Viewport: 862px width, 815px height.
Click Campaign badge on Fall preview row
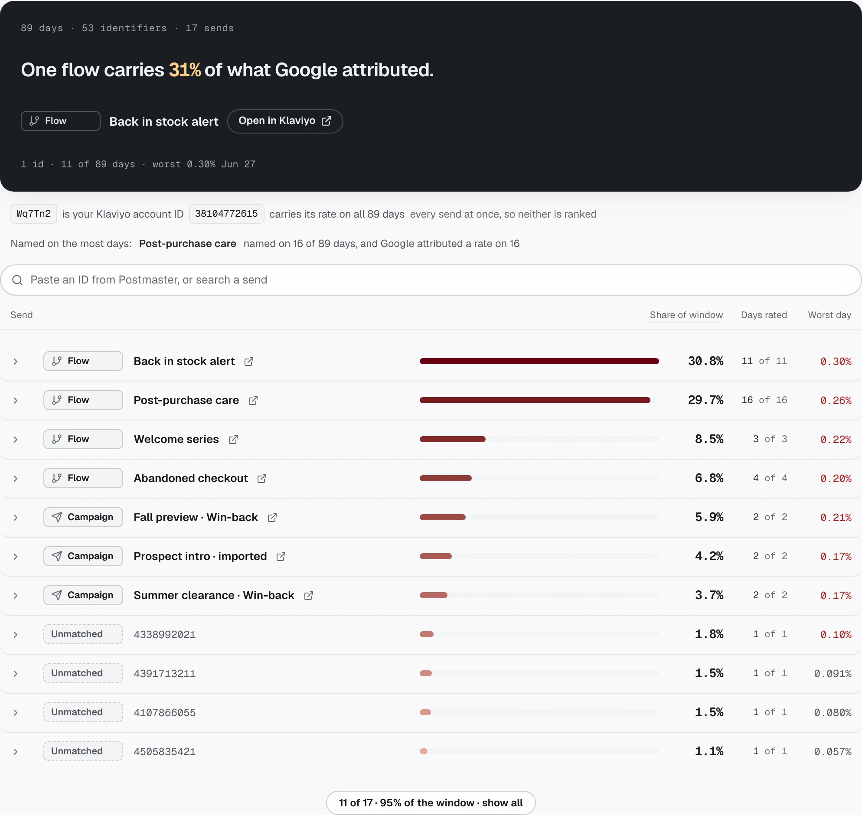click(83, 518)
